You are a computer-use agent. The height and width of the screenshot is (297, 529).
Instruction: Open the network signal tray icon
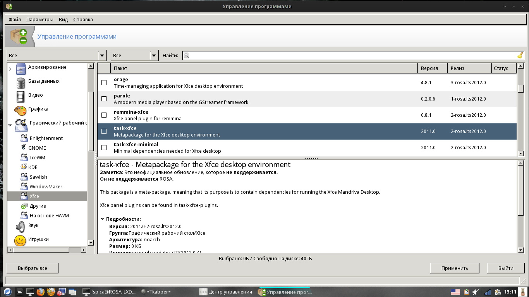point(488,292)
